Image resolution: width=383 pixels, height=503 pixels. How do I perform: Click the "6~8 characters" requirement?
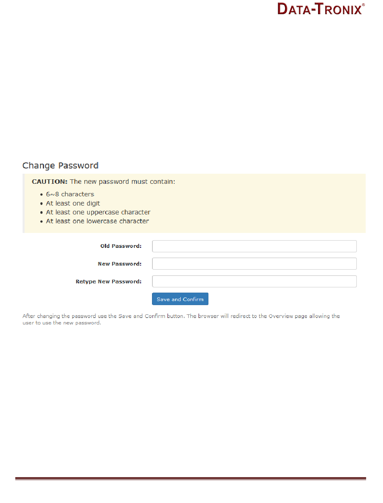70,194
